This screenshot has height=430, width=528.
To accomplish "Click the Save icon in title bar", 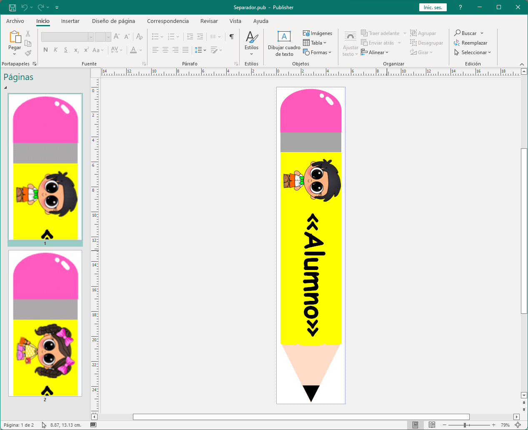I will (13, 7).
